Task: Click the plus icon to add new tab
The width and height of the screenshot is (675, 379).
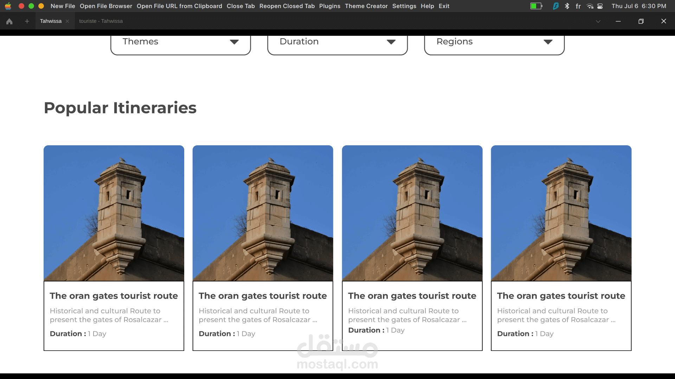Action: [x=27, y=21]
